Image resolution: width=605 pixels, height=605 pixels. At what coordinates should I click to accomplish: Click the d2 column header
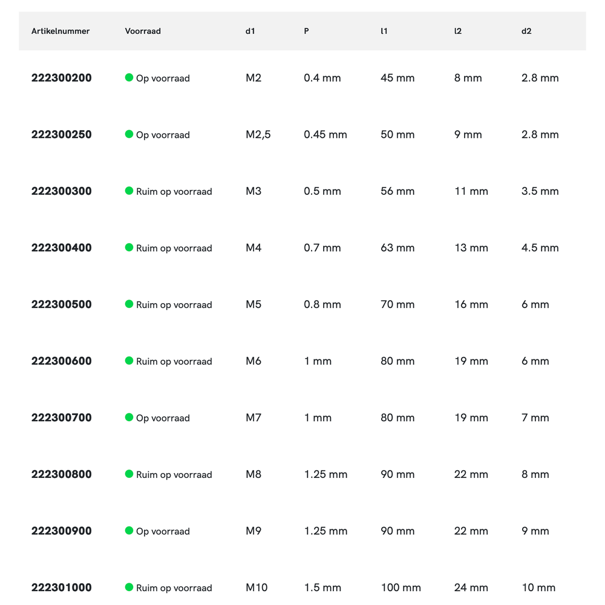526,31
